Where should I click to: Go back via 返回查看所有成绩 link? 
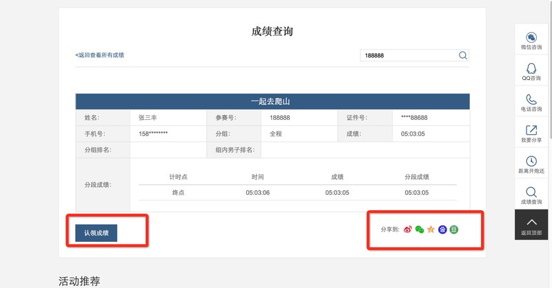coord(100,55)
